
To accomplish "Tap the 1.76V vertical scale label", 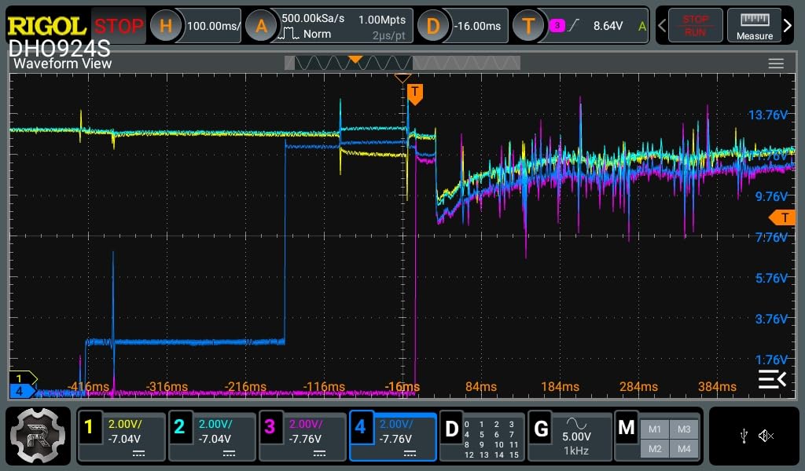I will click(x=771, y=360).
